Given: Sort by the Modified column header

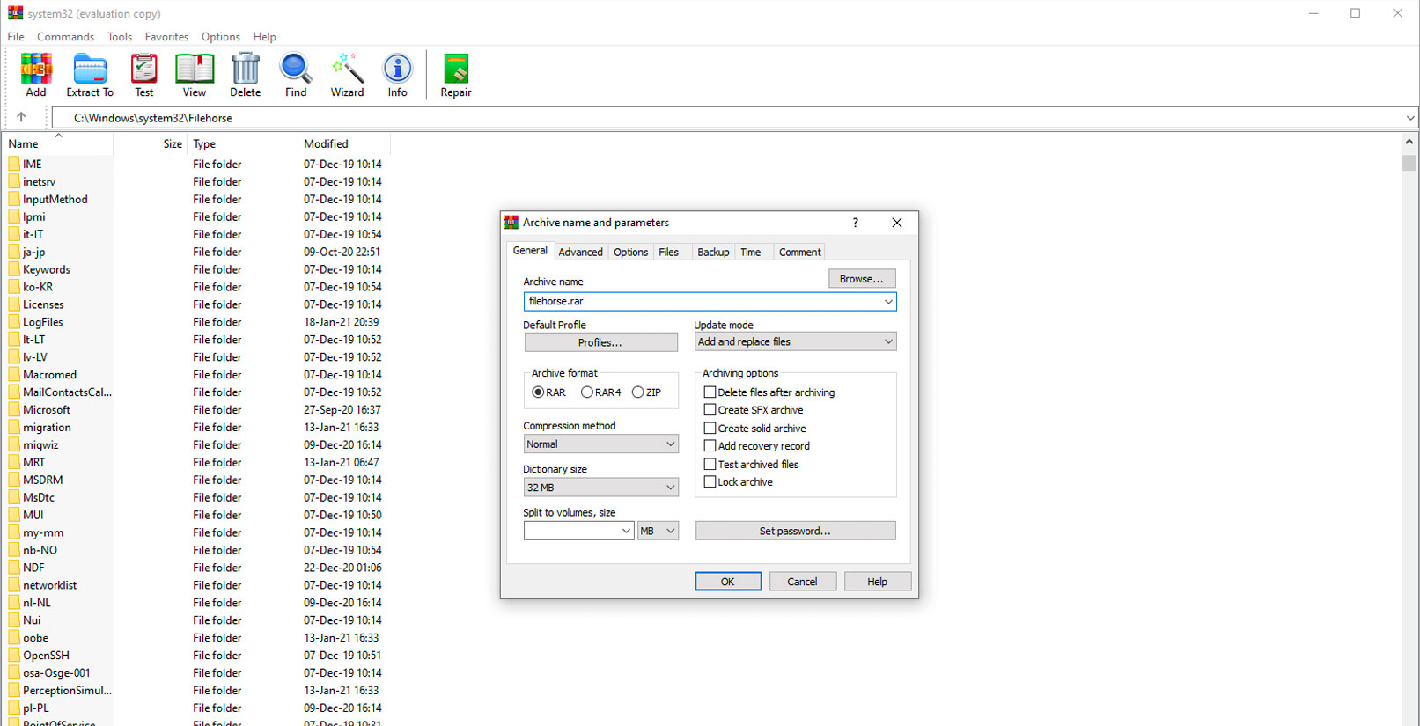Looking at the screenshot, I should tap(343, 143).
